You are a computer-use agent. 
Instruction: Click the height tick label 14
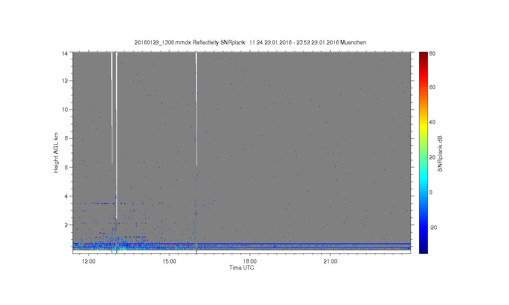[65, 53]
